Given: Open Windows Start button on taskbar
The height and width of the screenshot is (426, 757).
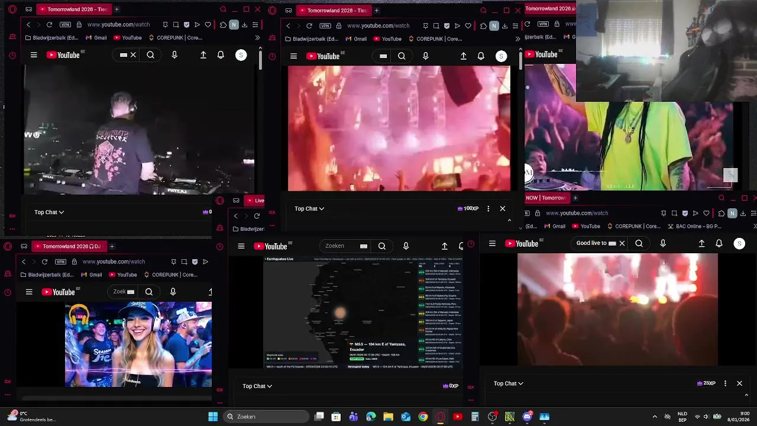Looking at the screenshot, I should click(213, 417).
